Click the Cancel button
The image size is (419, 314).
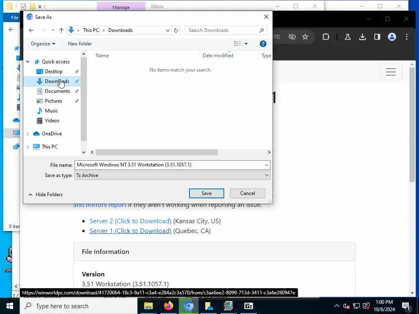click(248, 193)
